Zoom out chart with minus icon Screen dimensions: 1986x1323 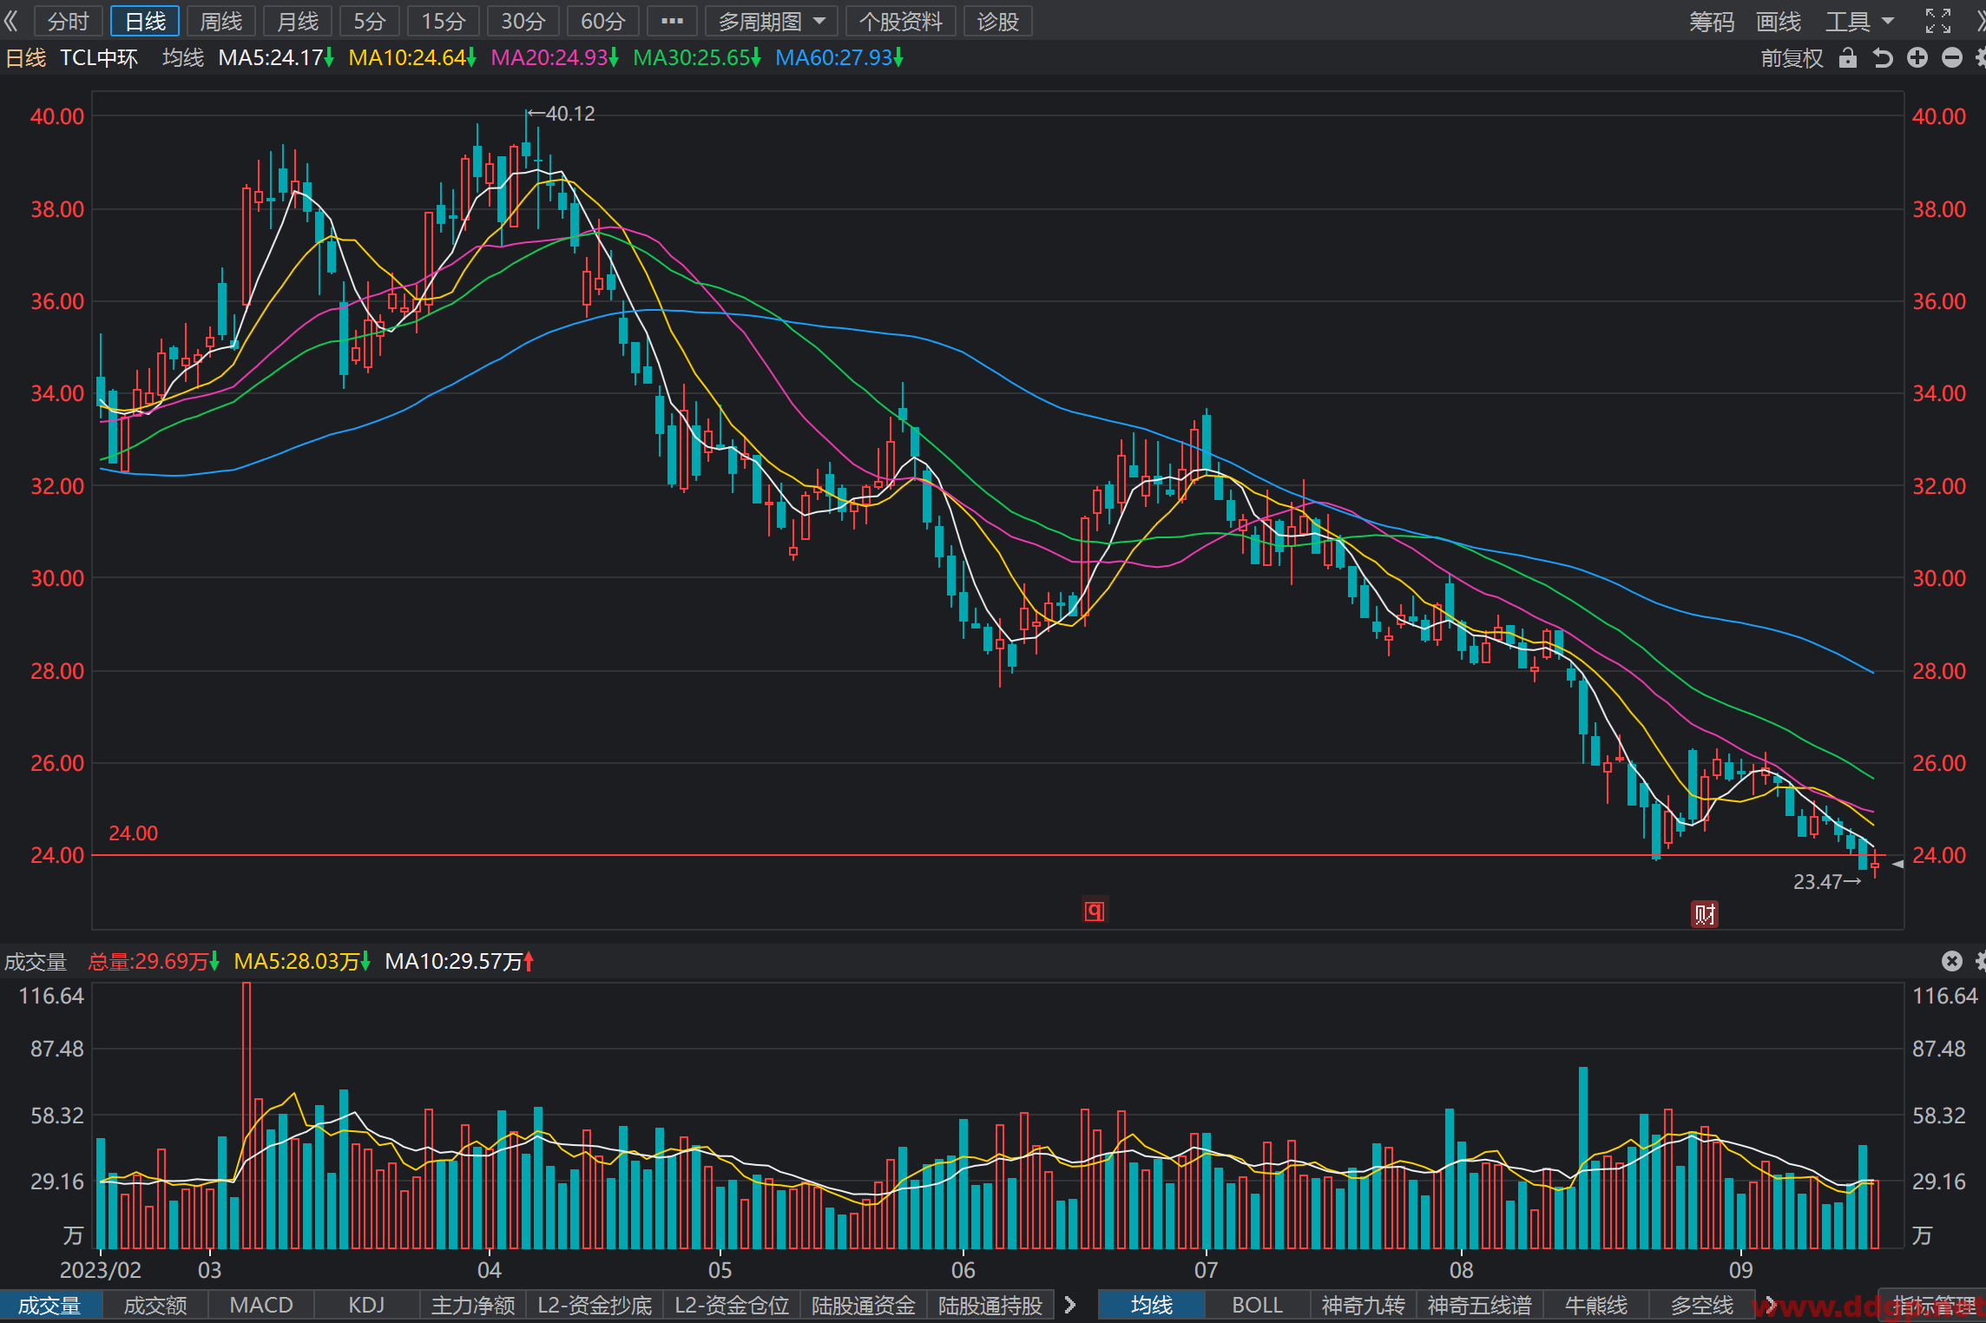point(1952,58)
